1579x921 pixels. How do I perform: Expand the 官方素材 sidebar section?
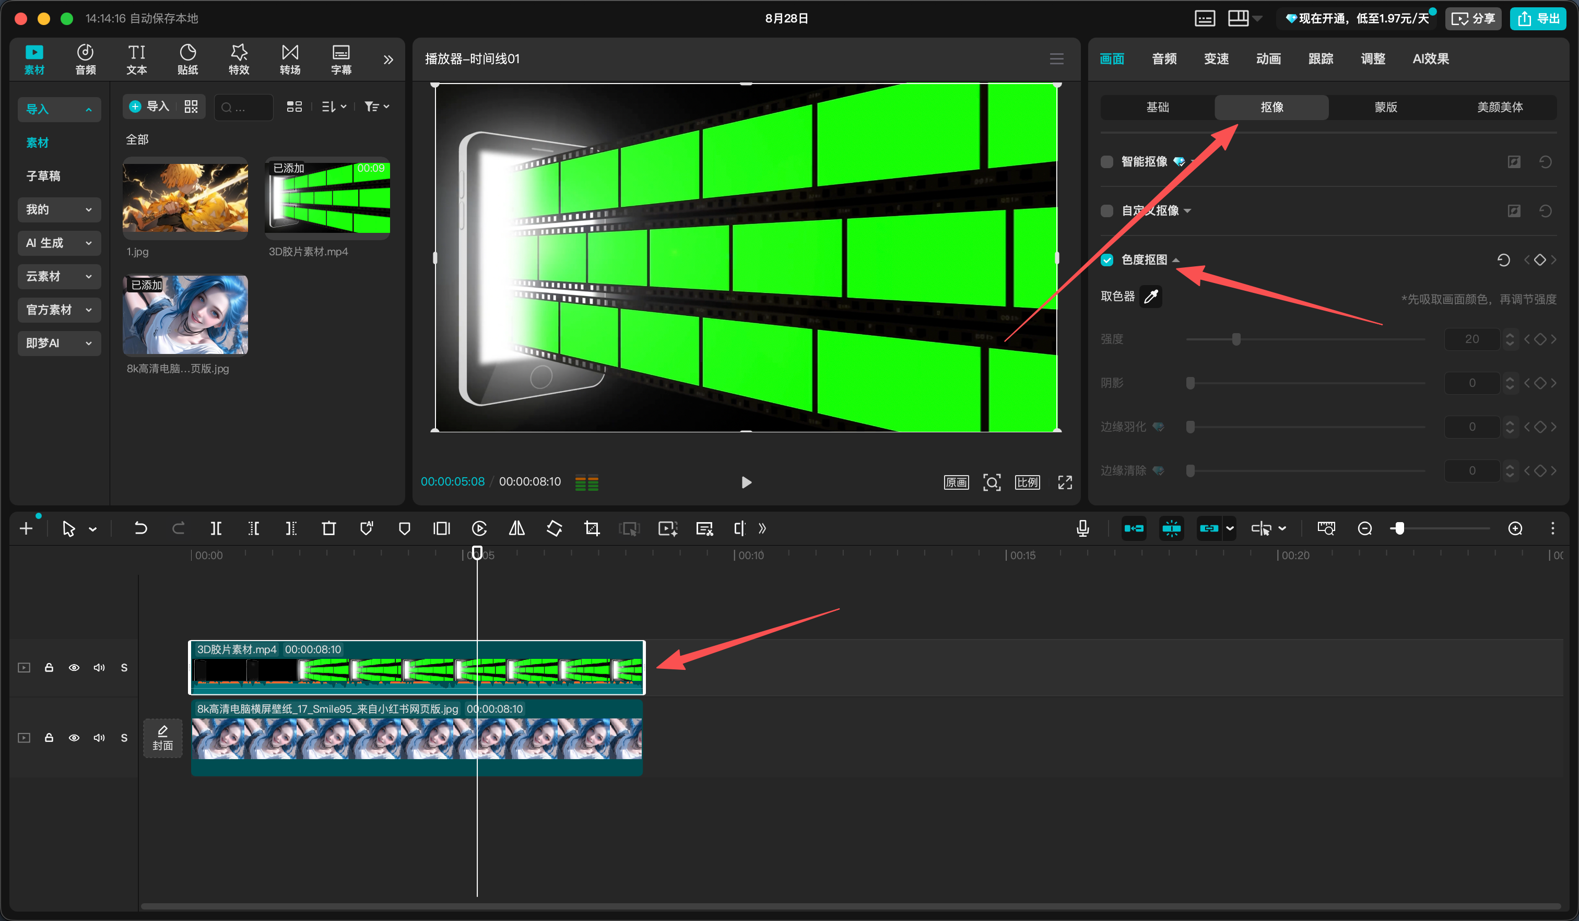point(59,310)
